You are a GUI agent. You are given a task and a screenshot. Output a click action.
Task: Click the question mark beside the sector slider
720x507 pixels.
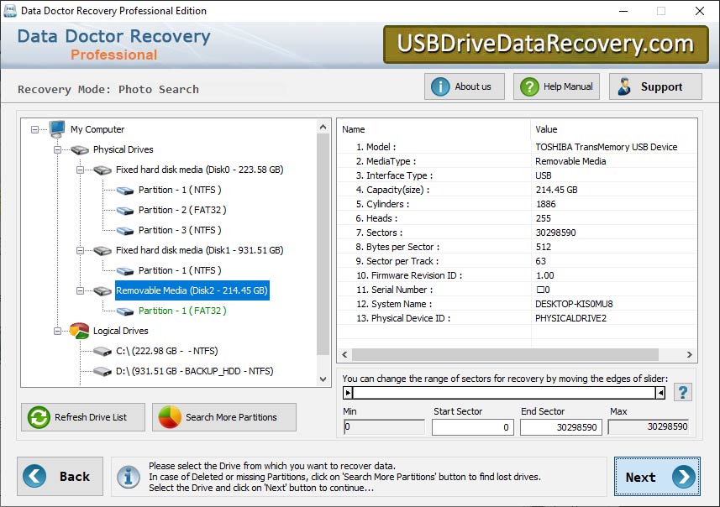[682, 391]
